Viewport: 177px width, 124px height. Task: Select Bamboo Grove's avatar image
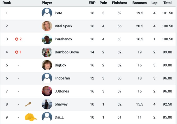point(47,52)
